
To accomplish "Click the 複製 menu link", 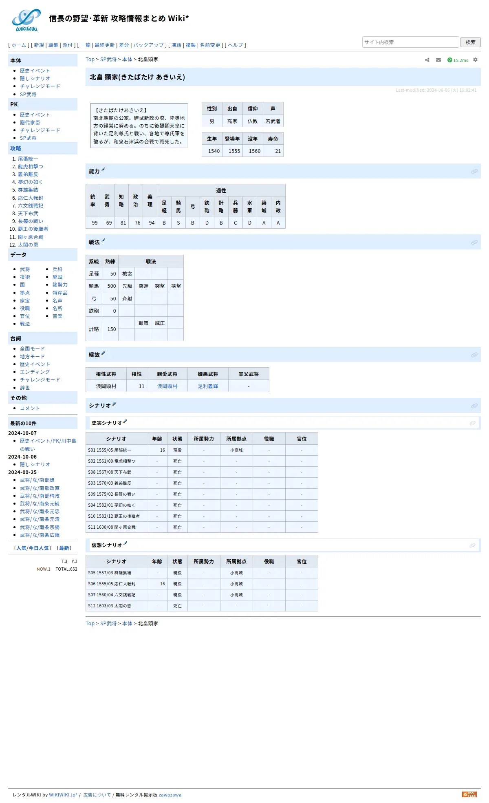I will tap(191, 45).
